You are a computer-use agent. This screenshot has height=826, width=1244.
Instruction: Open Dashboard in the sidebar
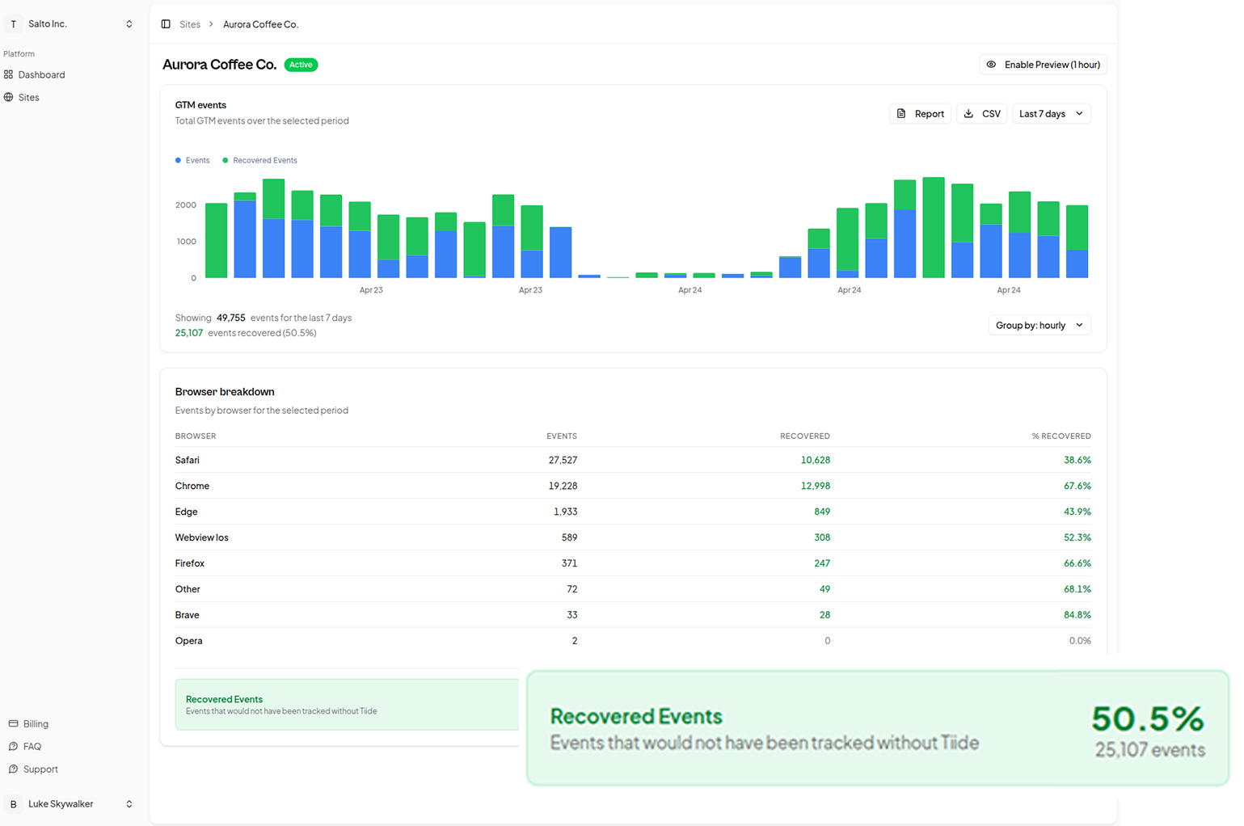pyautogui.click(x=42, y=74)
